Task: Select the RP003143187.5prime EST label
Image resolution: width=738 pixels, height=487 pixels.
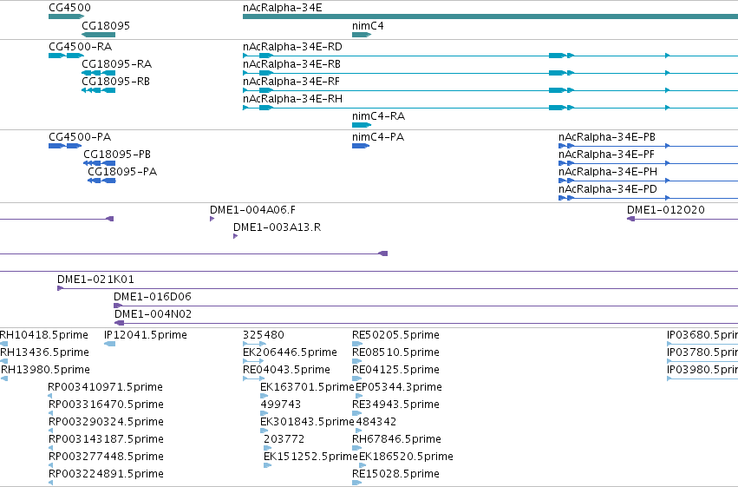Action: click(107, 439)
